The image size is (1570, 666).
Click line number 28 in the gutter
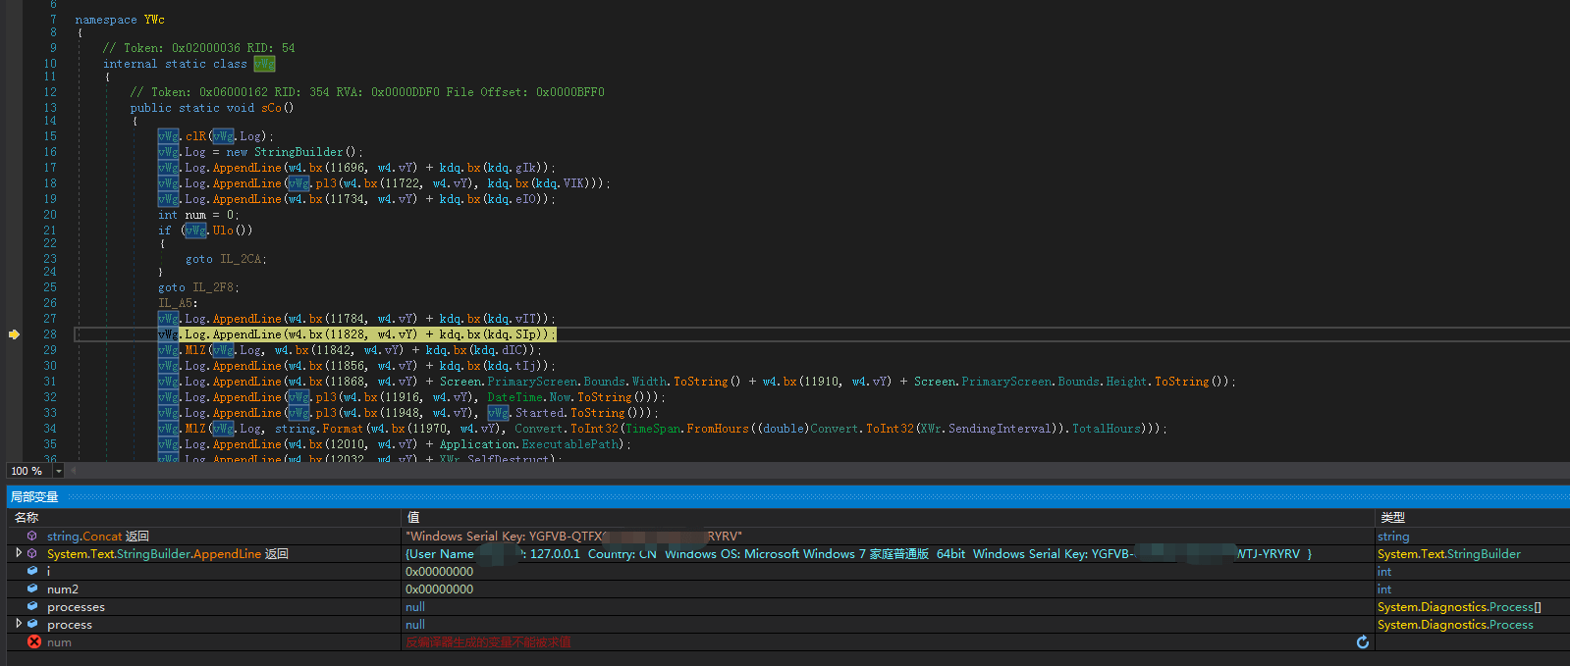coord(49,334)
